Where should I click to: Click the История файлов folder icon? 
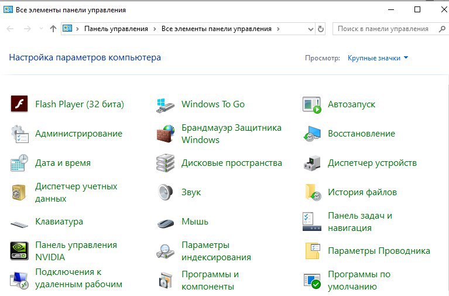[x=313, y=192]
